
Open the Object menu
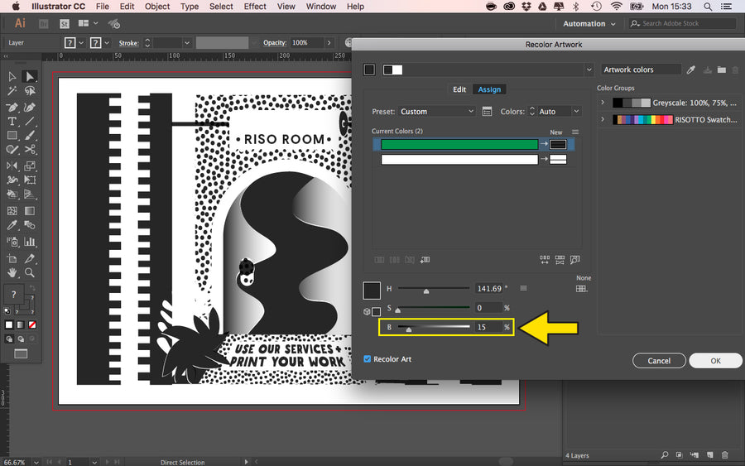click(156, 6)
